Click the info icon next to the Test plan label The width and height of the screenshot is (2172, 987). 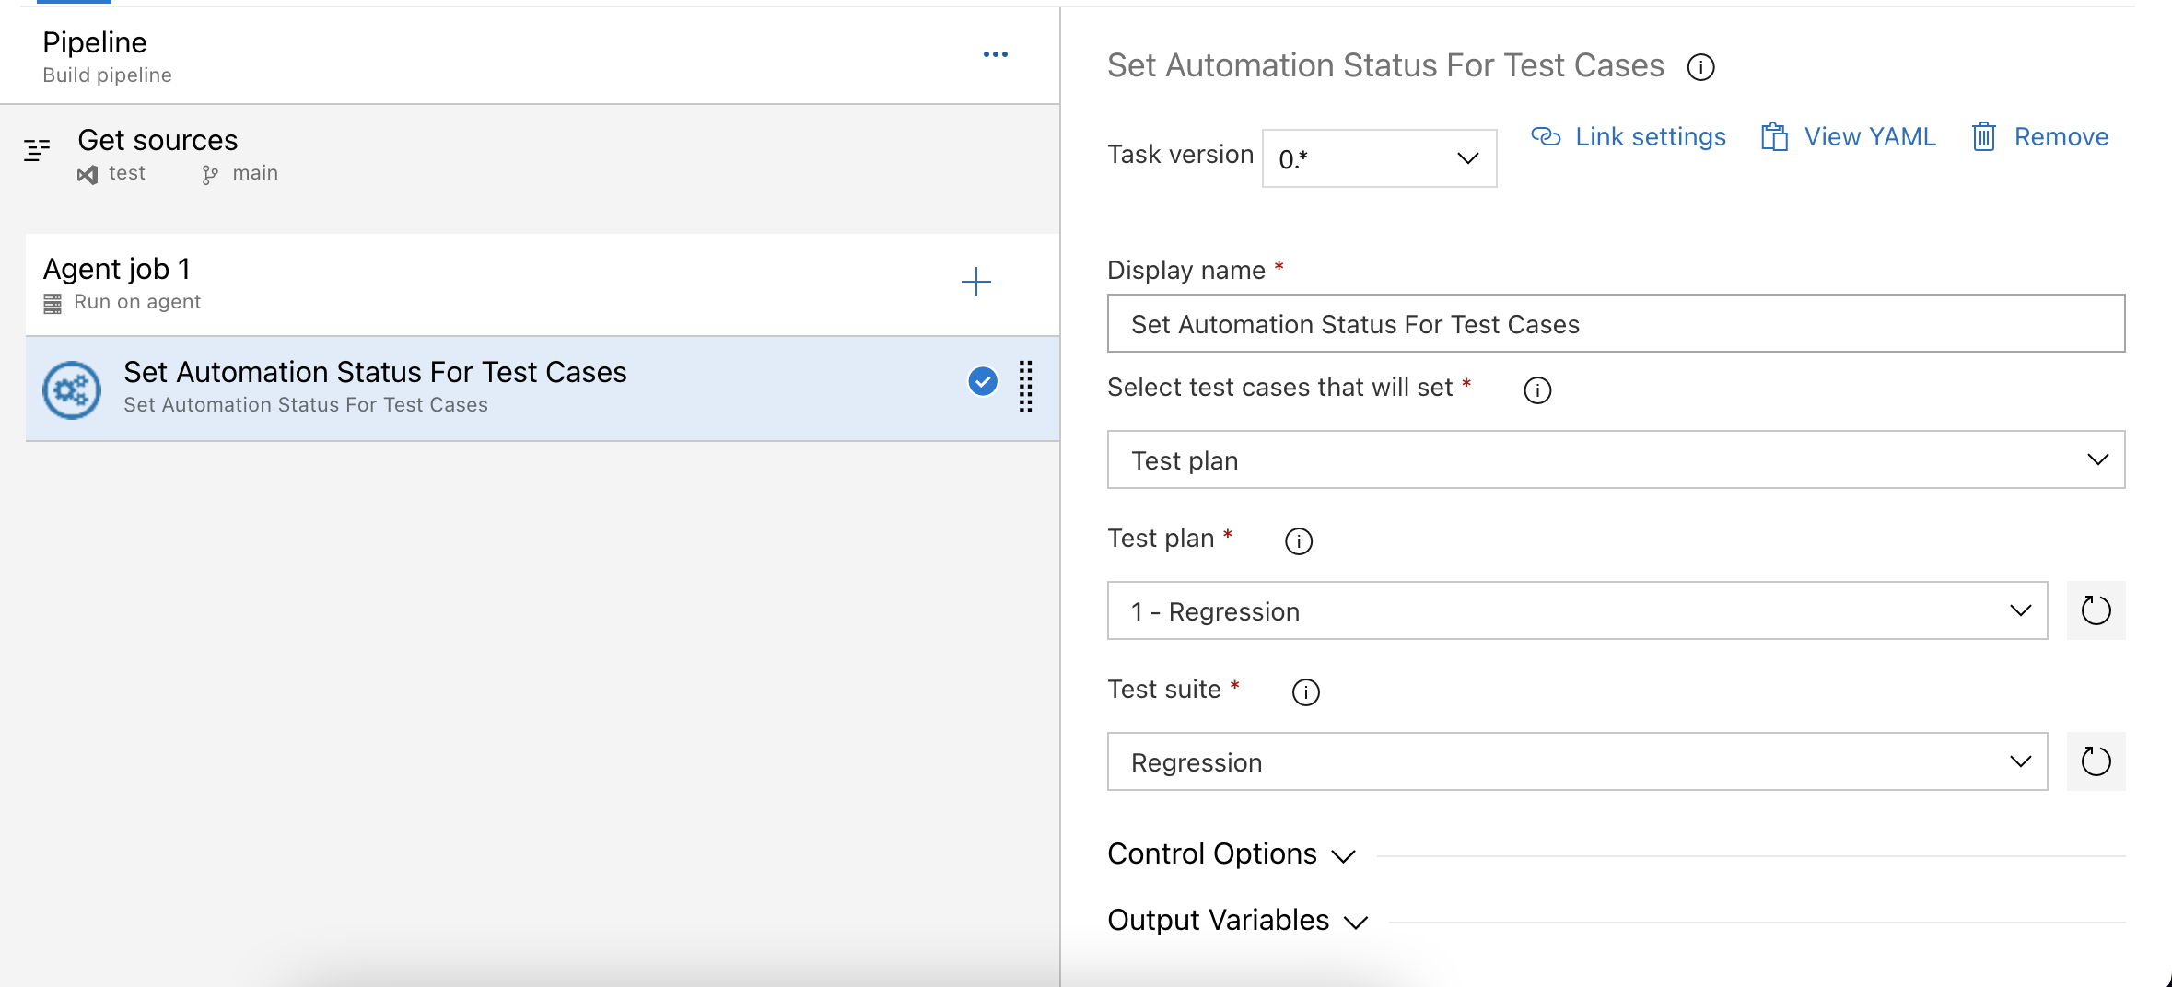pyautogui.click(x=1299, y=540)
